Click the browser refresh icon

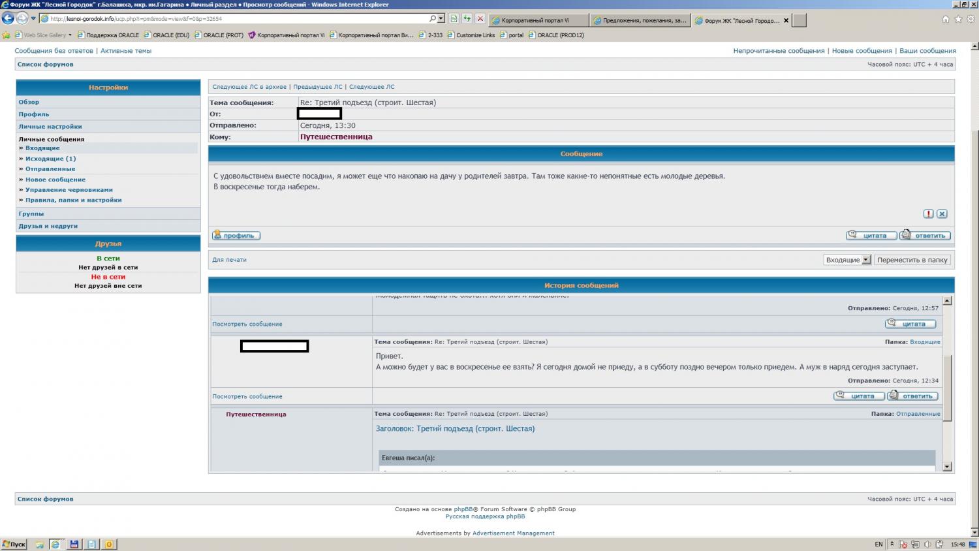click(467, 19)
